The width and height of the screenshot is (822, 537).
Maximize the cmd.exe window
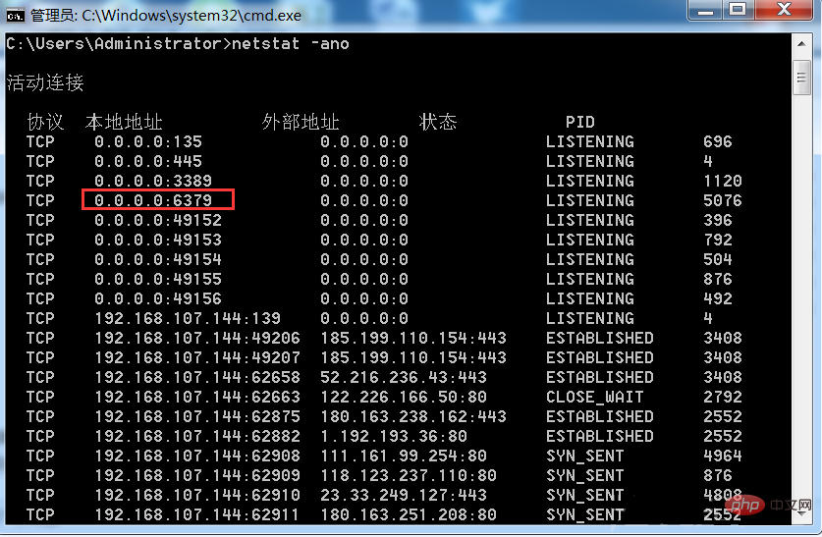[x=738, y=10]
